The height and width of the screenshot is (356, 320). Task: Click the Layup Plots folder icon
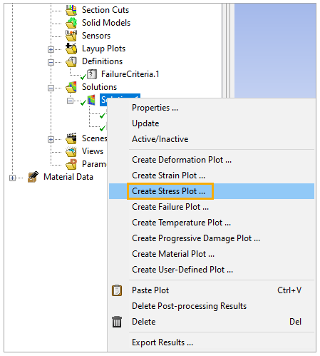click(x=71, y=49)
